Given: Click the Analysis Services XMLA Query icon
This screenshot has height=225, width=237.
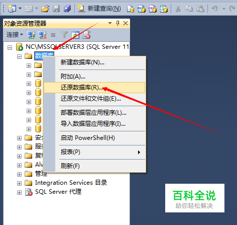Looking at the screenshot, I should [x=164, y=9].
